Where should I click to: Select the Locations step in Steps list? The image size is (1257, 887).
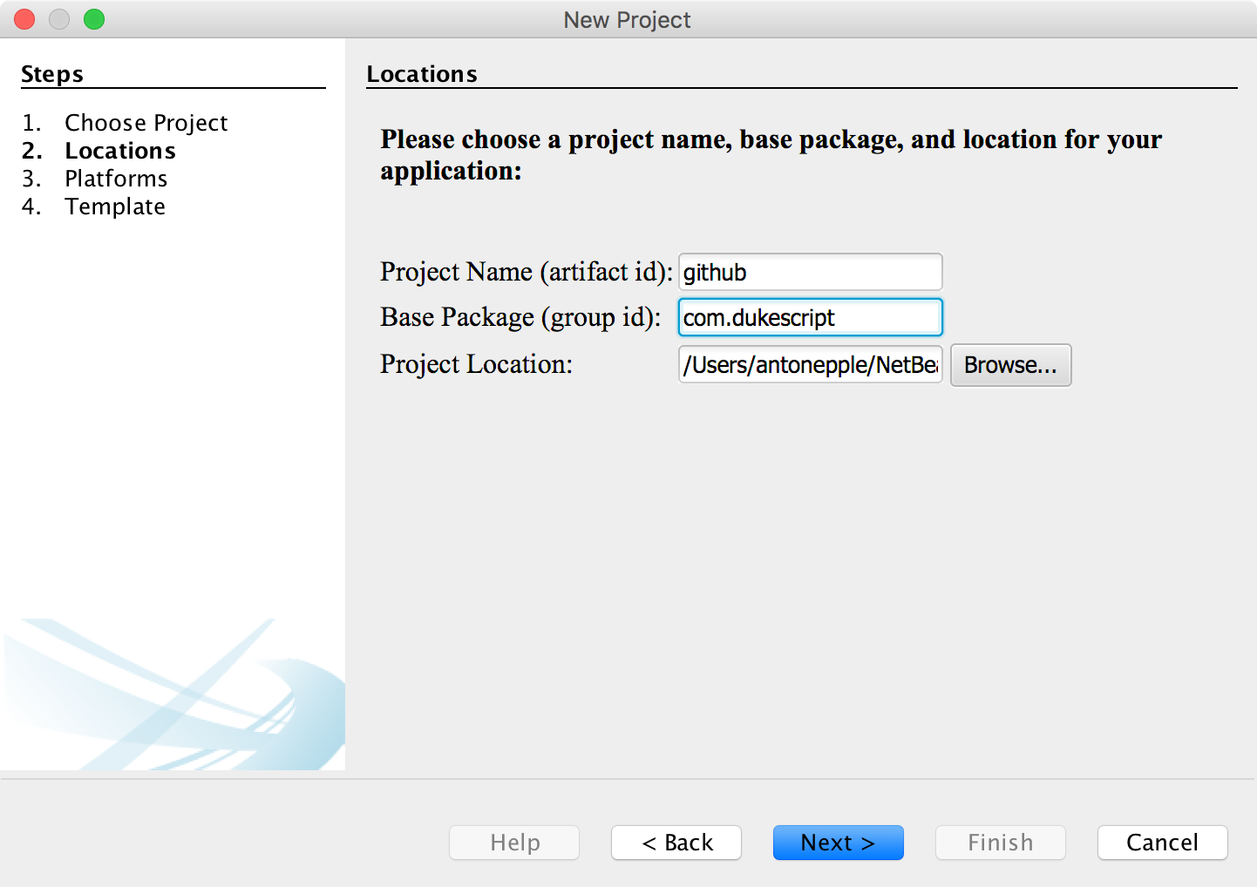(x=120, y=151)
